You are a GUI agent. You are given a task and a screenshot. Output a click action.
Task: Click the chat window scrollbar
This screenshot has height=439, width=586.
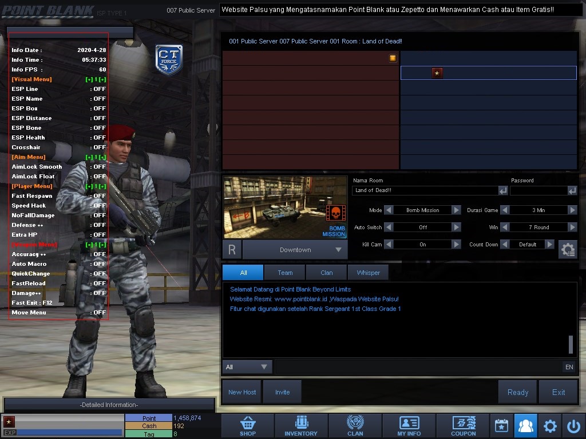pyautogui.click(x=571, y=344)
